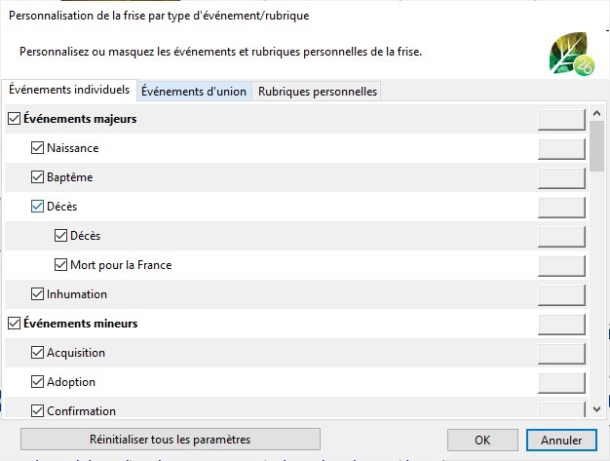
Task: Disable the Baptême event checkbox
Action: 37,177
